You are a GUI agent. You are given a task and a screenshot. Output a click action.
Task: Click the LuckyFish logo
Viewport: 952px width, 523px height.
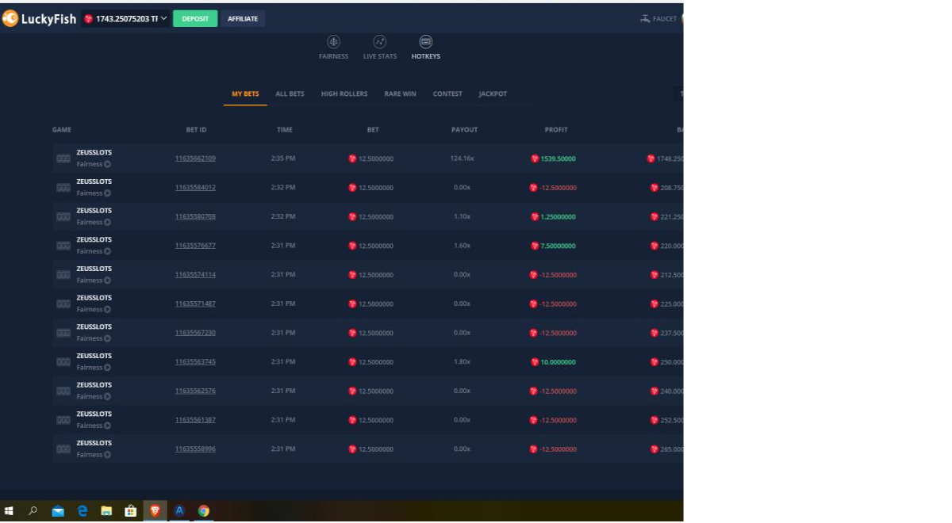point(40,18)
